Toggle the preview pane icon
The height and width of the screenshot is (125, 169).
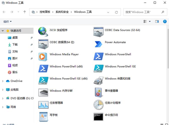(x=157, y=21)
